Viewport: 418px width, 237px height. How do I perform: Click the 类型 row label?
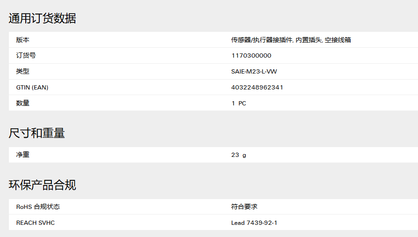[x=22, y=71]
